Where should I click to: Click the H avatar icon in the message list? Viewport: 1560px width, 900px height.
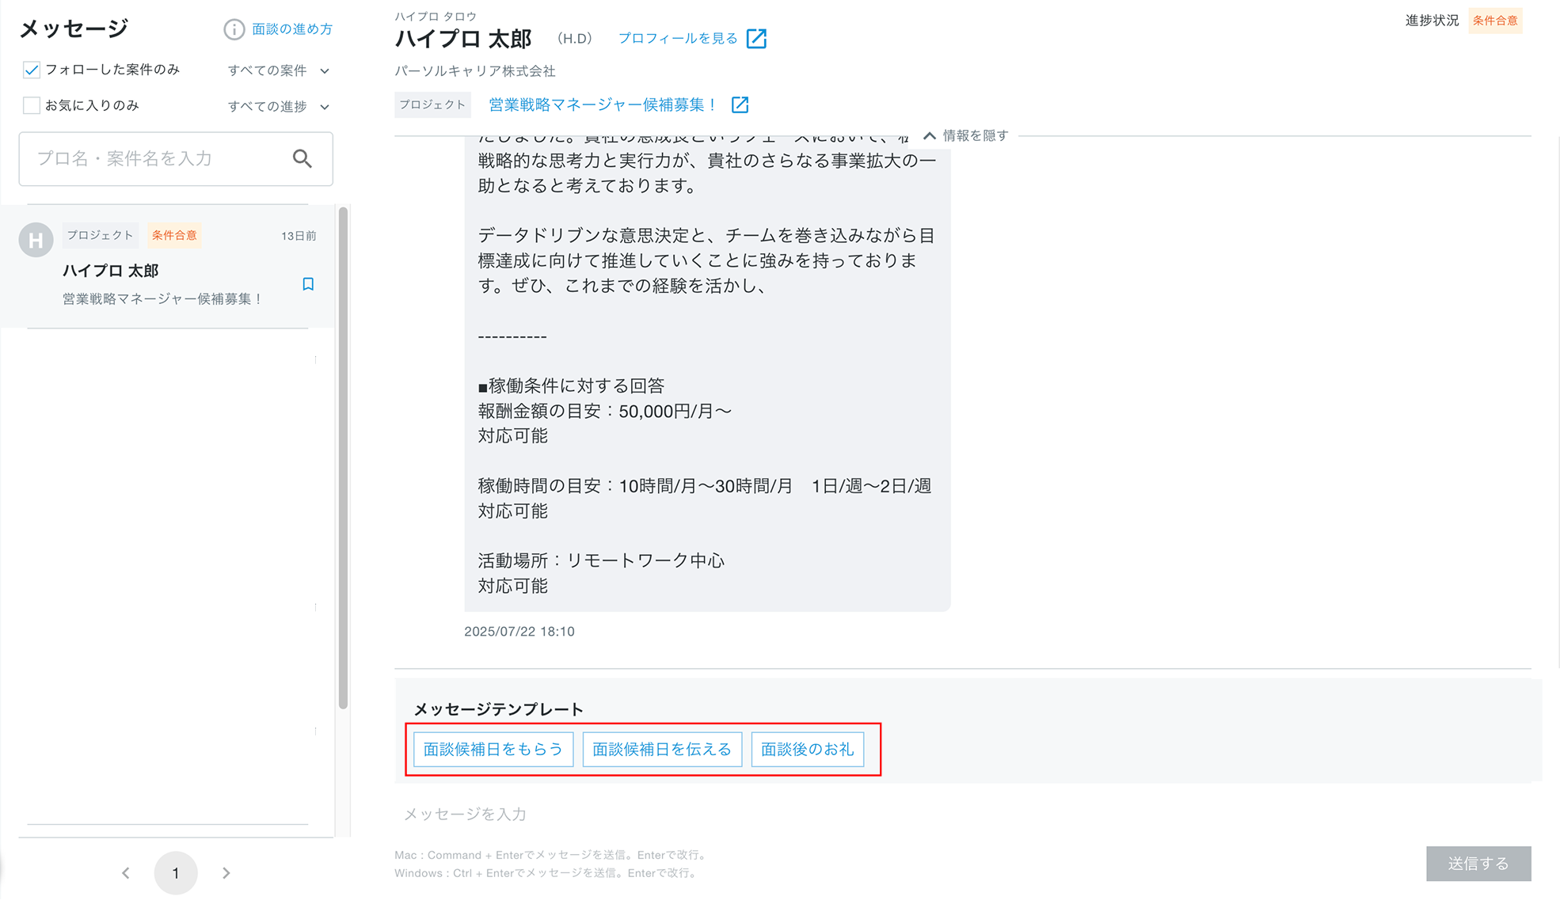coord(36,240)
